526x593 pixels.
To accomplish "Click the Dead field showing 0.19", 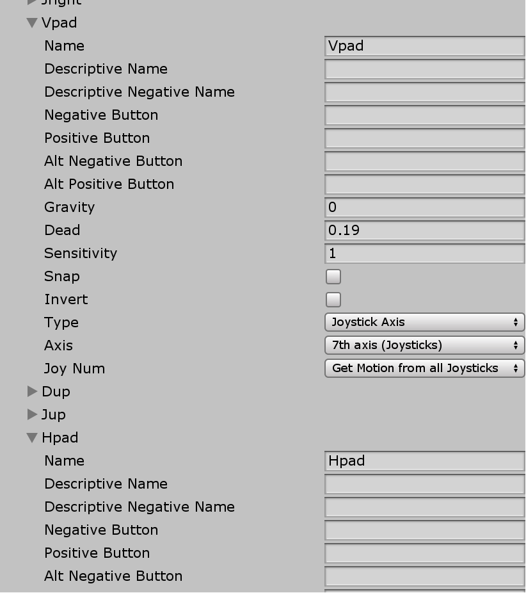I will point(424,230).
